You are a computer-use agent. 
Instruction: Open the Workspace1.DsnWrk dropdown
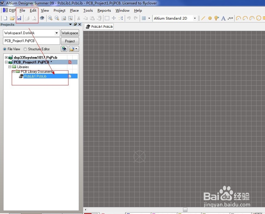coord(57,33)
